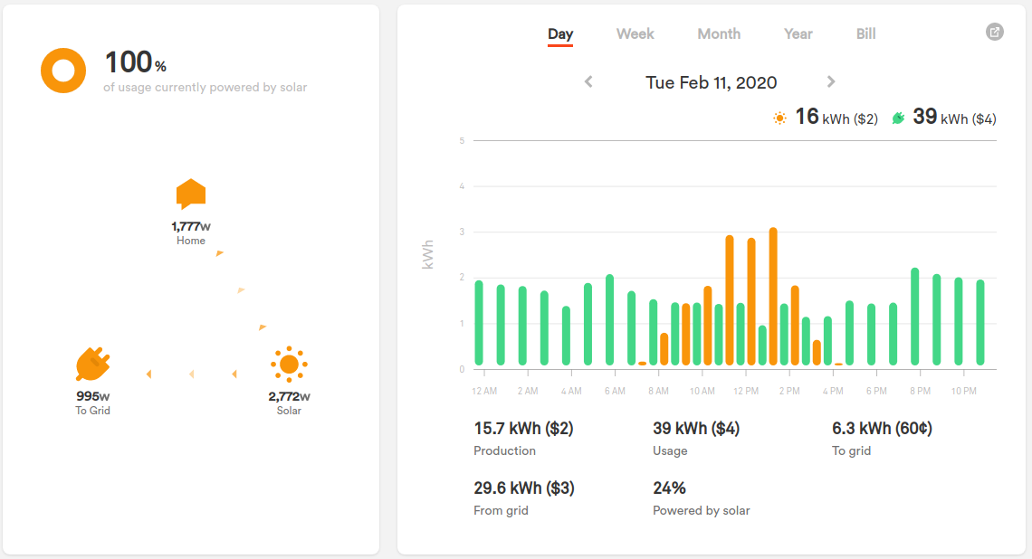Click the 24% Powered by solar stat
The image size is (1032, 559).
(x=669, y=488)
